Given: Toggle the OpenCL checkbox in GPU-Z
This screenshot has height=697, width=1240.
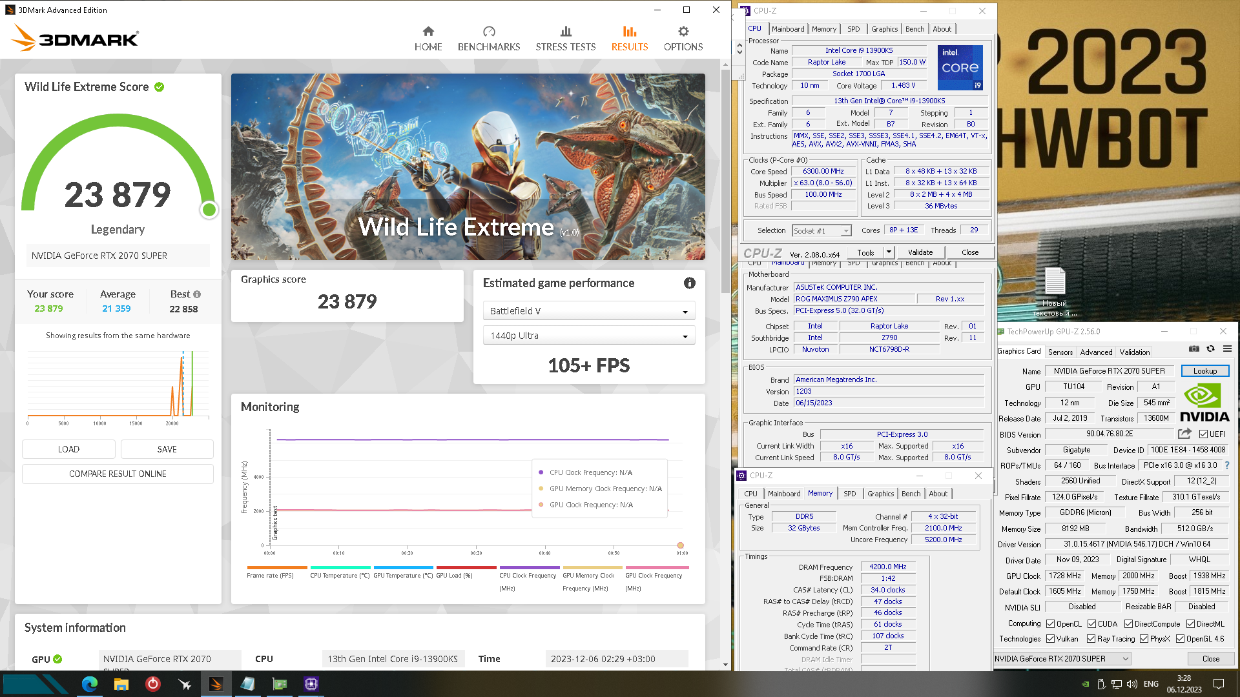Looking at the screenshot, I should (x=1051, y=624).
